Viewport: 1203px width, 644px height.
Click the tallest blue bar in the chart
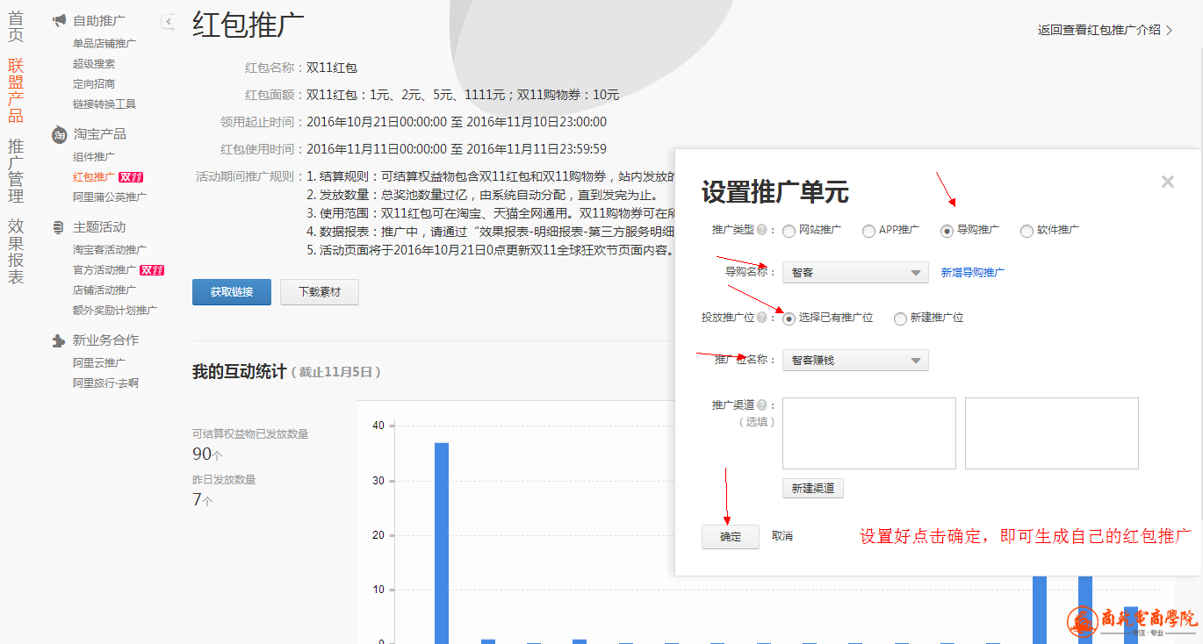(x=442, y=543)
